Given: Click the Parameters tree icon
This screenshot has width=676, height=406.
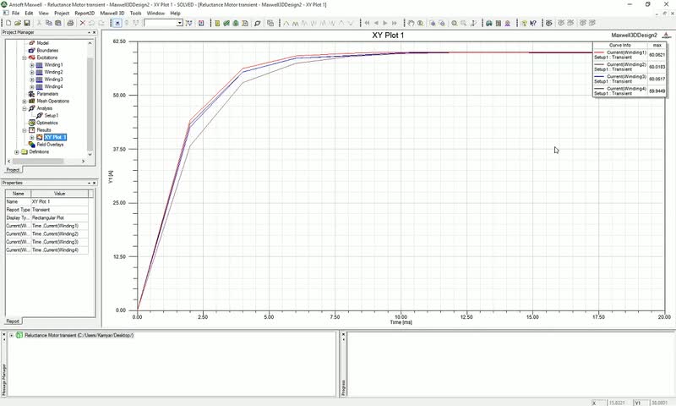Looking at the screenshot, I should [32, 94].
